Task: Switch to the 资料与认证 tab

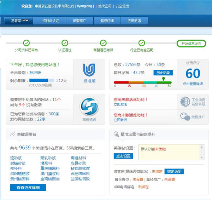Action: (x=50, y=21)
